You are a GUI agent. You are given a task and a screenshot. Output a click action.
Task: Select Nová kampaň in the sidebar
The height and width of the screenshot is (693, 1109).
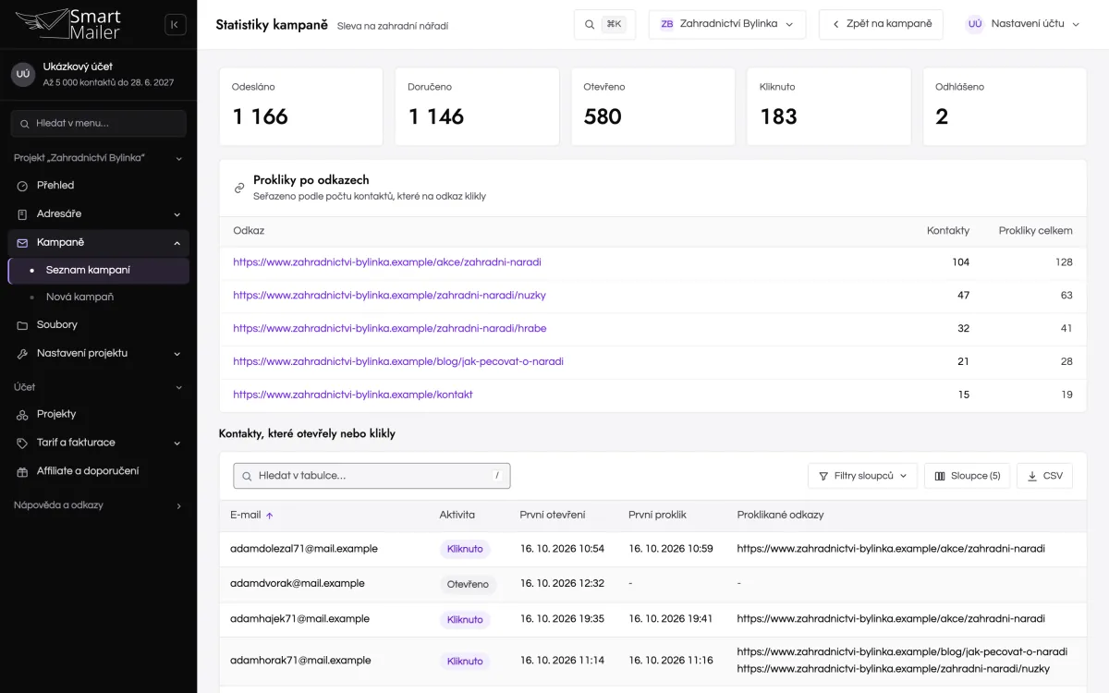[x=99, y=298]
